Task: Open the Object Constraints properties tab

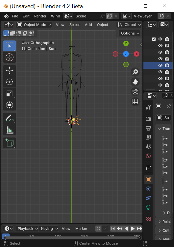Action: point(148,198)
